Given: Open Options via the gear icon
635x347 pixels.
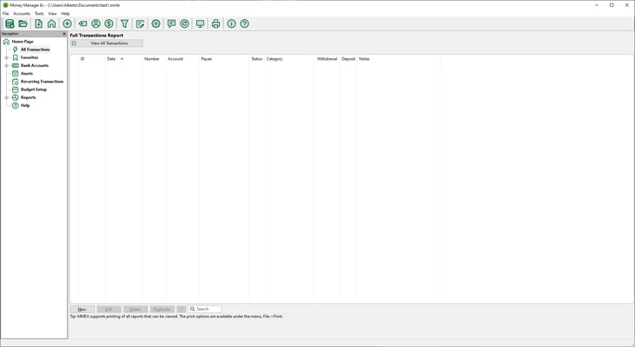Looking at the screenshot, I should (155, 24).
